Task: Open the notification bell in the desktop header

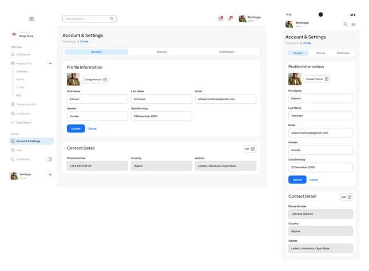Action: click(230, 19)
